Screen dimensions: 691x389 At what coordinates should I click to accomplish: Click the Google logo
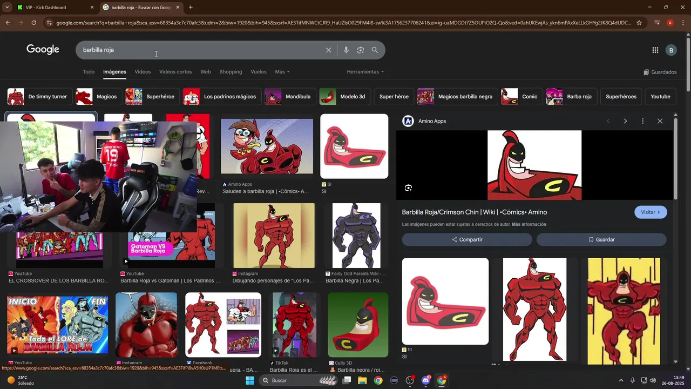point(43,50)
